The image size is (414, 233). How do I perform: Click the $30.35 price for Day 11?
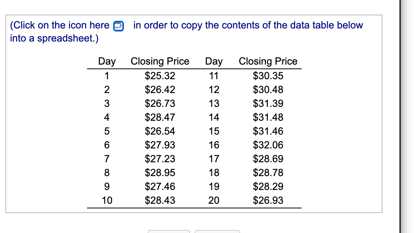[268, 76]
